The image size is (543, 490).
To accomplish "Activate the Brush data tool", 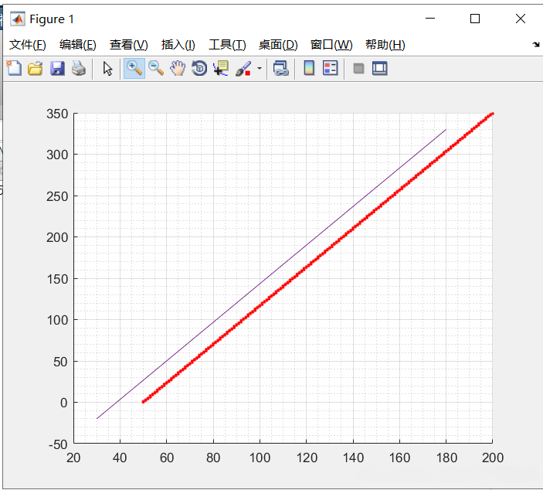I will pyautogui.click(x=243, y=68).
